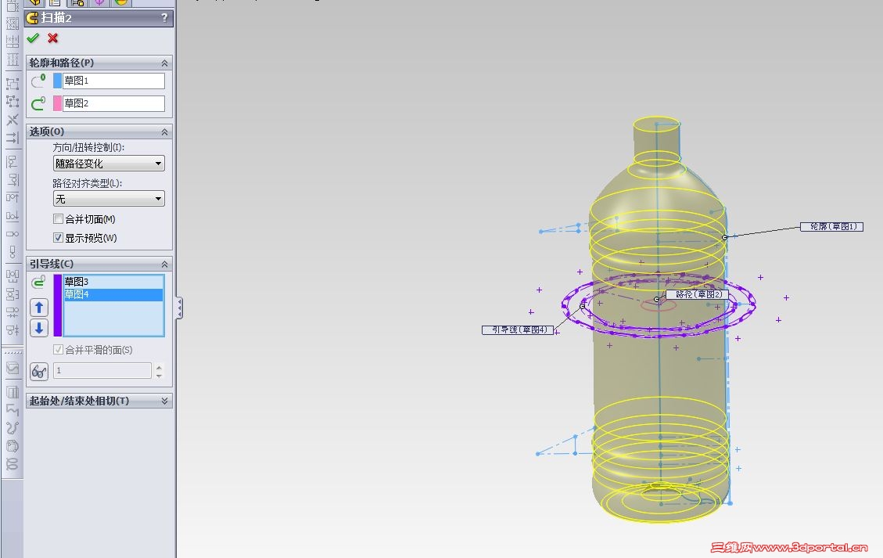Click the pink path color swatch
The width and height of the screenshot is (883, 558).
(x=57, y=103)
